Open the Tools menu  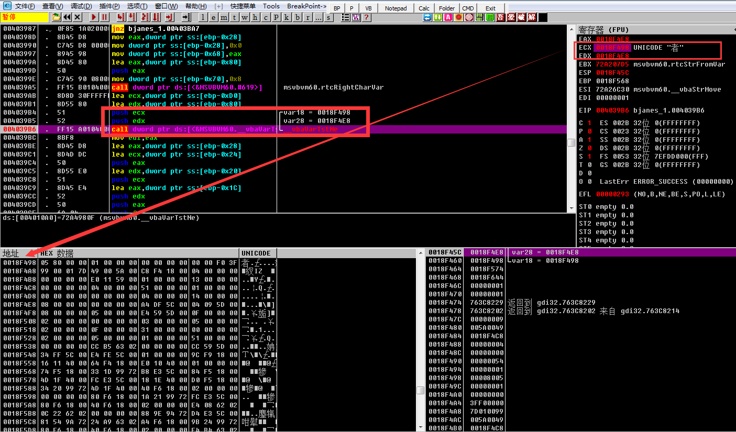pos(271,6)
